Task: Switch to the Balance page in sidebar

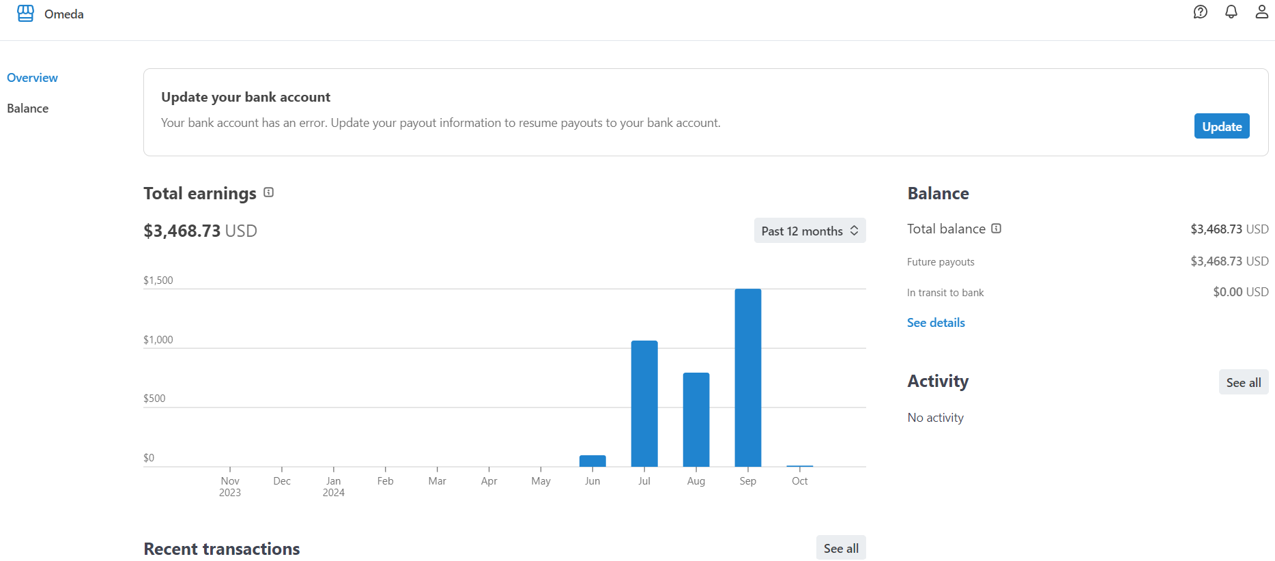Action: pyautogui.click(x=28, y=109)
